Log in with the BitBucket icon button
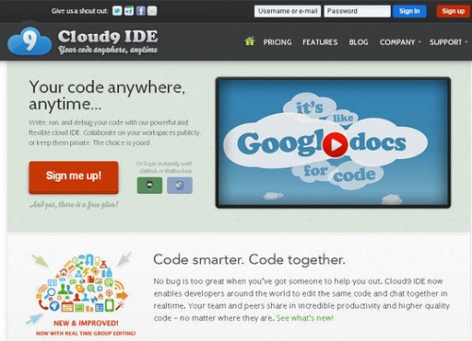Screen dimensions: 472x341 [x=179, y=186]
